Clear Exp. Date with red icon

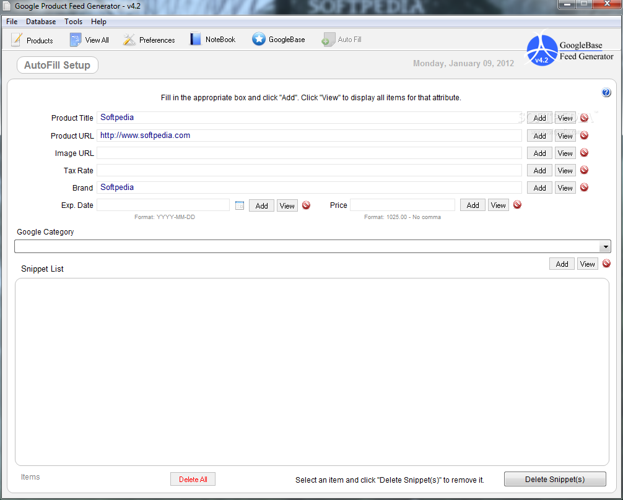[306, 205]
